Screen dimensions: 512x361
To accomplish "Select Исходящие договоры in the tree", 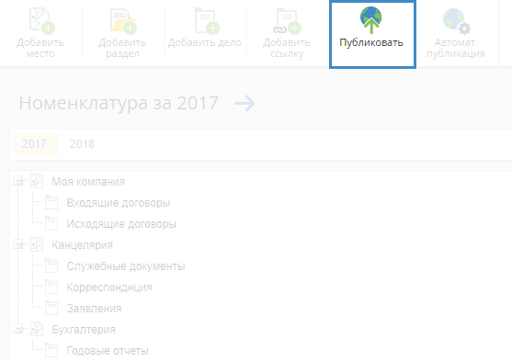I will click(121, 224).
